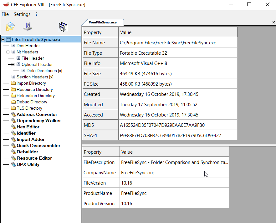Launch the Dependency Walker tool

38,121
